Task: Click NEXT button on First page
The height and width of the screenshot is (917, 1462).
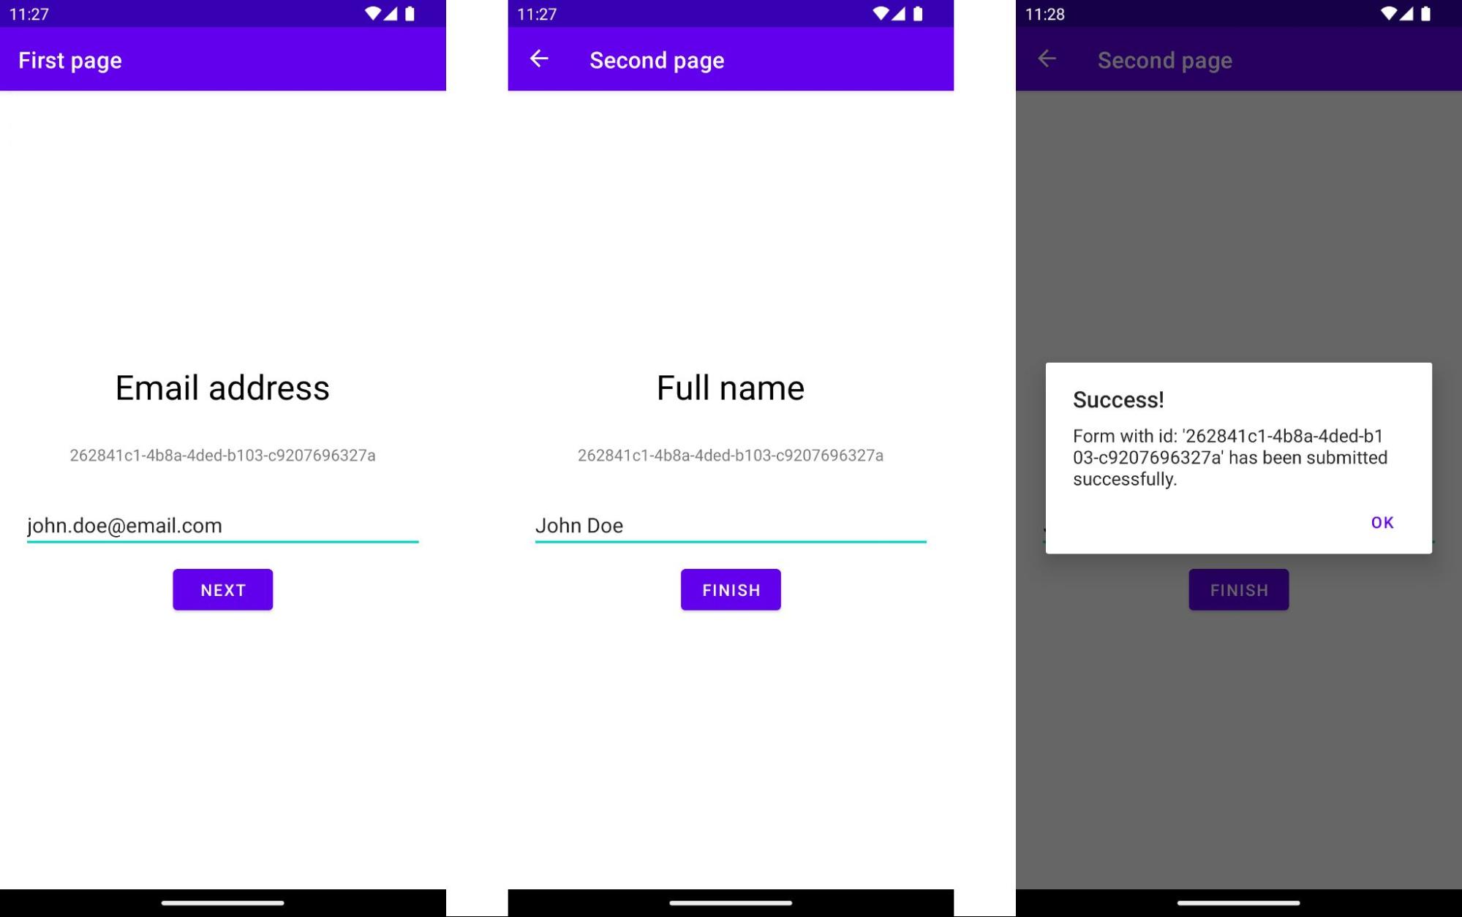Action: tap(222, 589)
